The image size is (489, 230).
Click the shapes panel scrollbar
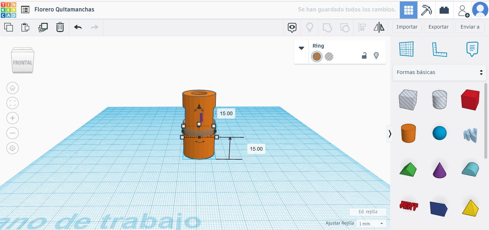tap(486, 120)
